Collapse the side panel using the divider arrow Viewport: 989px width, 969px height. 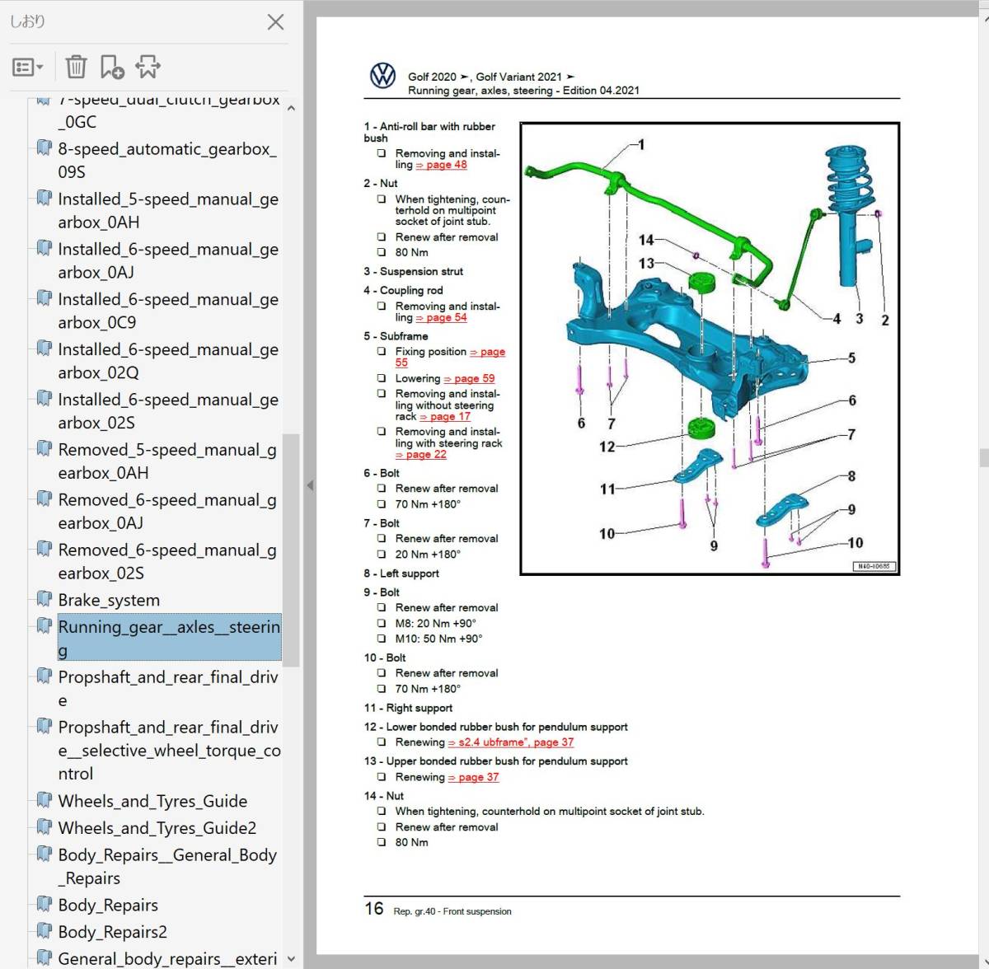point(310,485)
